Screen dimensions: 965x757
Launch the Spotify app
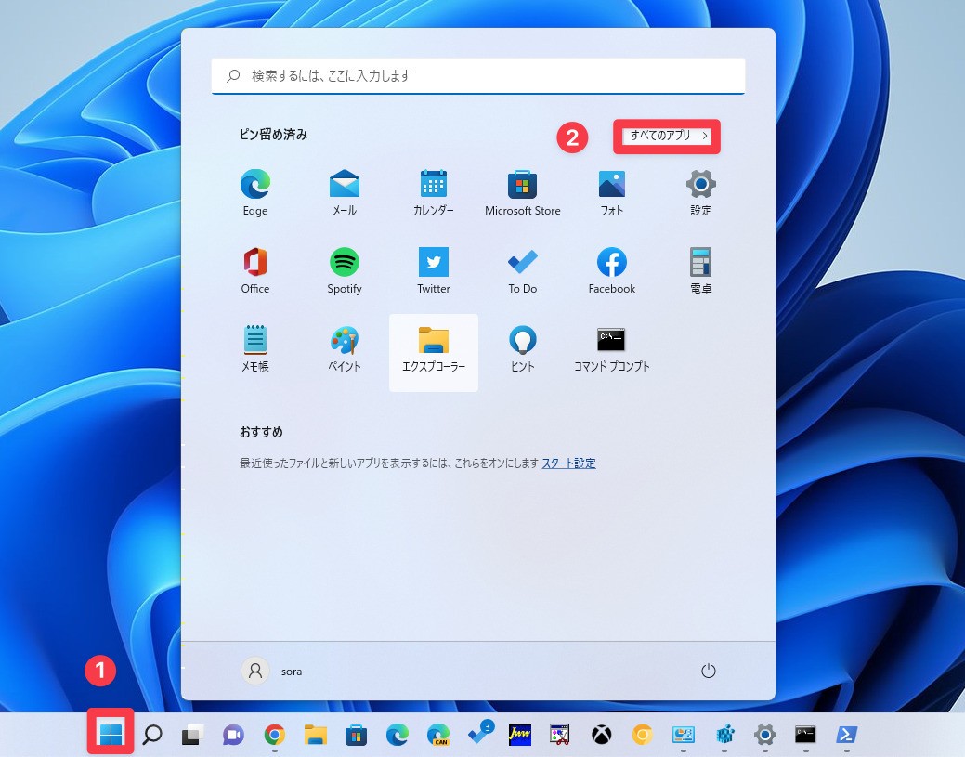pyautogui.click(x=345, y=270)
